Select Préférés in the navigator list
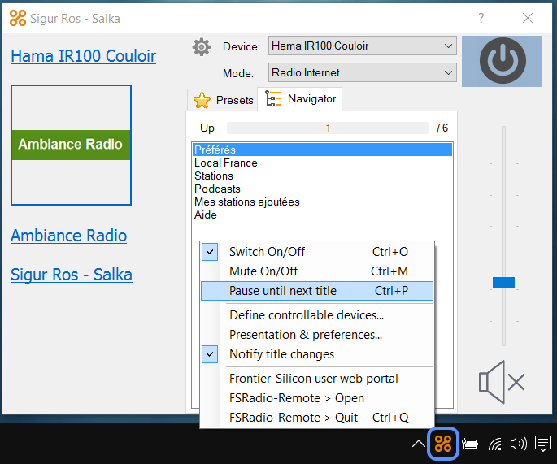The width and height of the screenshot is (557, 464). pyautogui.click(x=322, y=150)
